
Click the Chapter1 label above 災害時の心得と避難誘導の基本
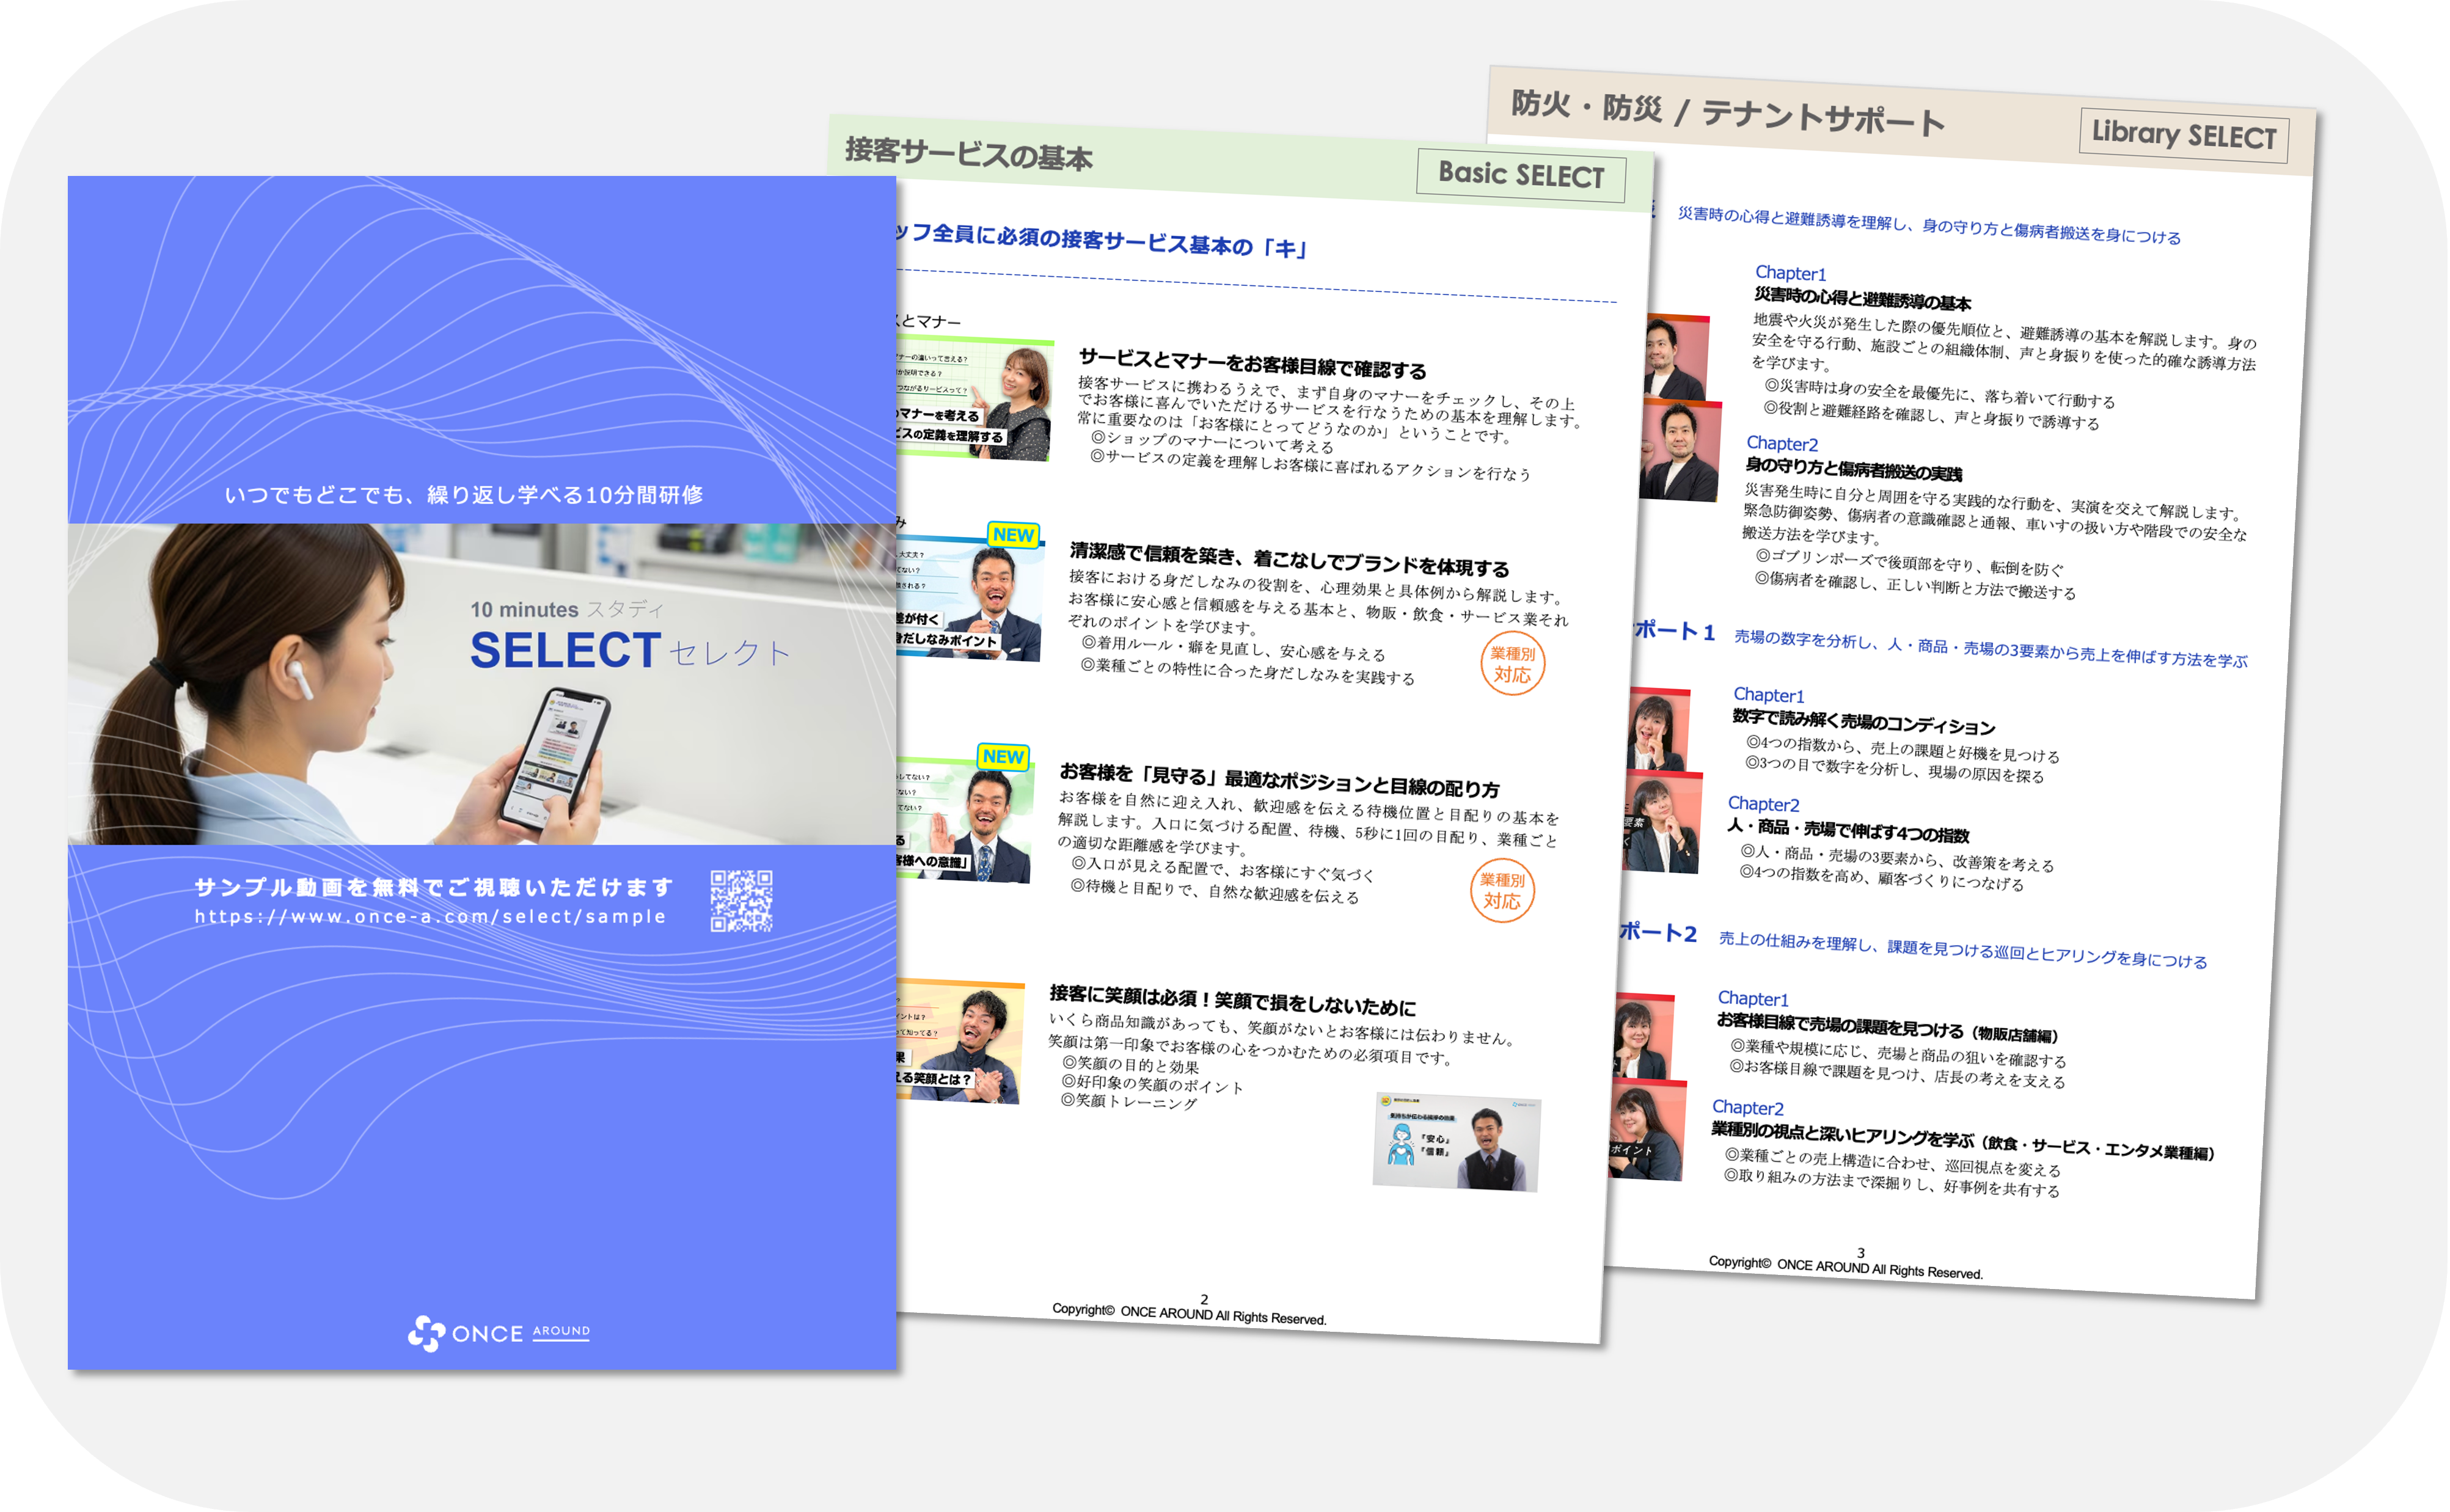pyautogui.click(x=1791, y=273)
